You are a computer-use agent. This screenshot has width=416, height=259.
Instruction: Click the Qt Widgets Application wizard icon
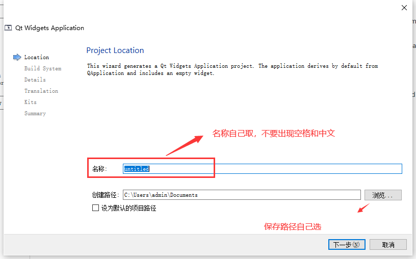pos(8,28)
